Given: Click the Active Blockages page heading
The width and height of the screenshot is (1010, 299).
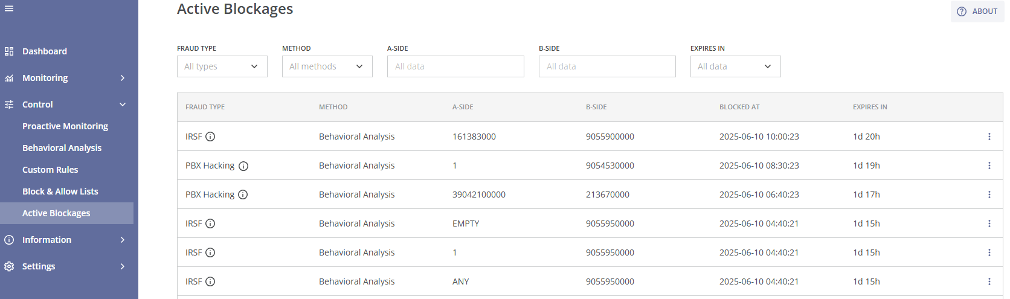Looking at the screenshot, I should coord(235,9).
